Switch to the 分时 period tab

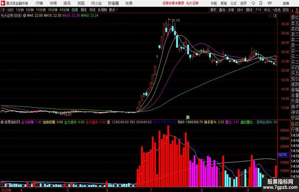coord(10,10)
